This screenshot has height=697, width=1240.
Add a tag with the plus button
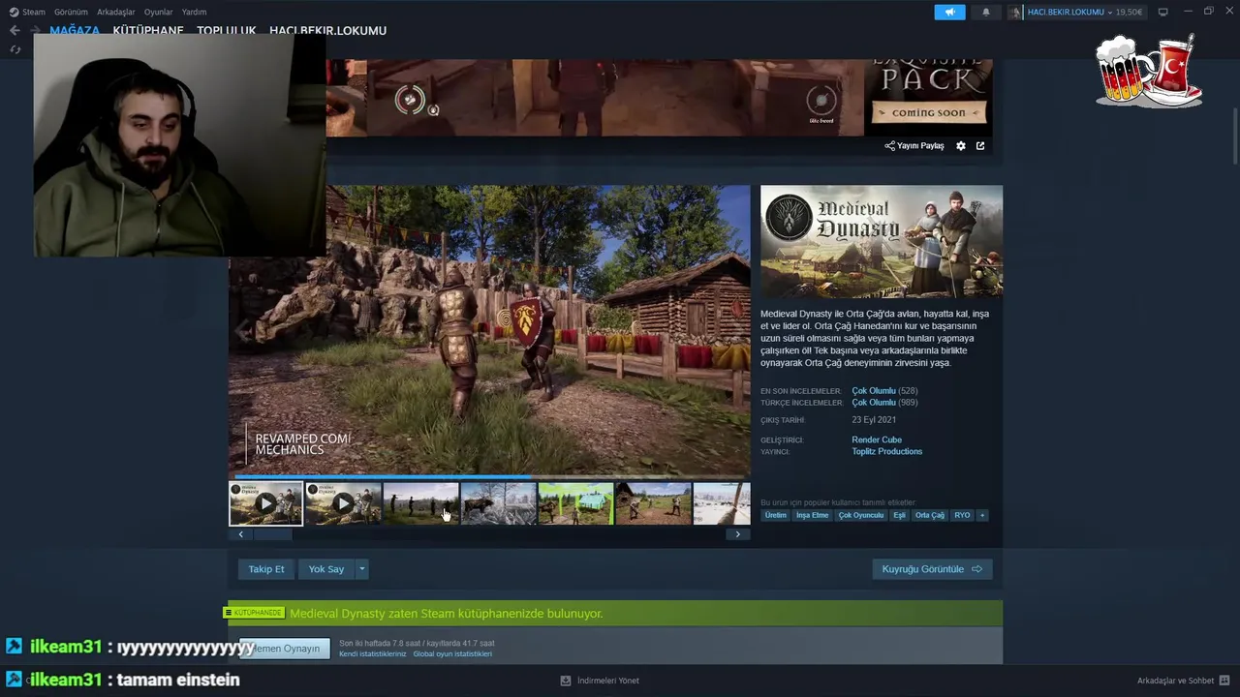click(x=982, y=515)
